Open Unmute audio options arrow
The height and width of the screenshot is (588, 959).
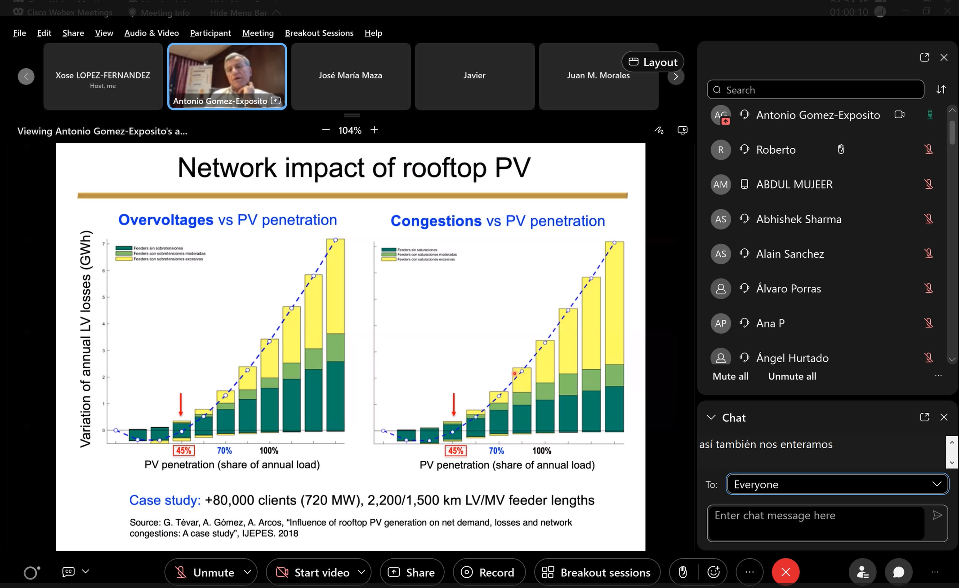coord(247,572)
